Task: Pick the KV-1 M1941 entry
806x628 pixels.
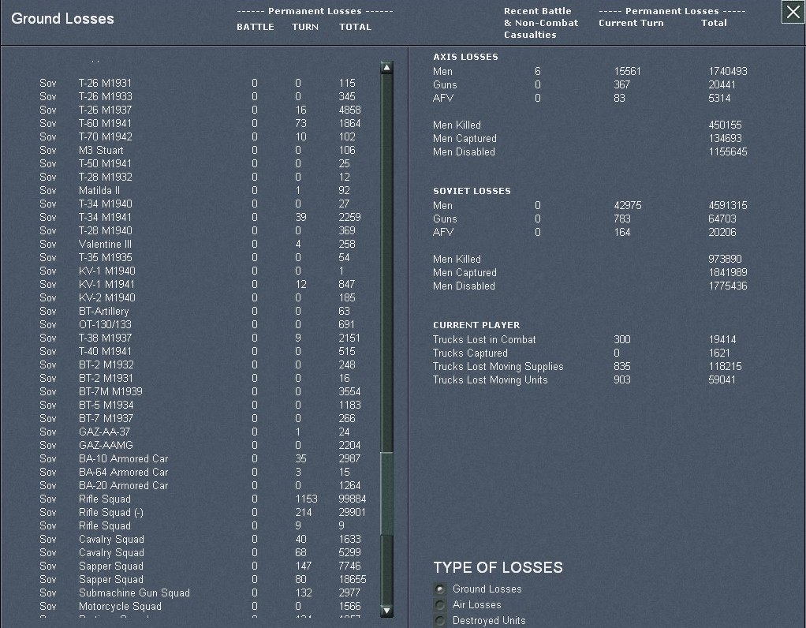Action: [x=106, y=284]
